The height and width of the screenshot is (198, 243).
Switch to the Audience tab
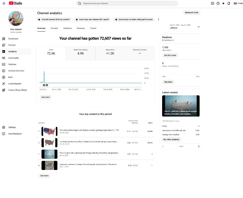[67, 28]
